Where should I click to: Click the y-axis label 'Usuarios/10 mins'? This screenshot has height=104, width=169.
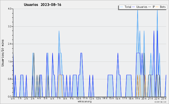coord(3,53)
